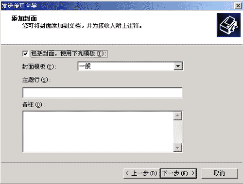Click the 封面模板(T) label

click(x=39, y=67)
